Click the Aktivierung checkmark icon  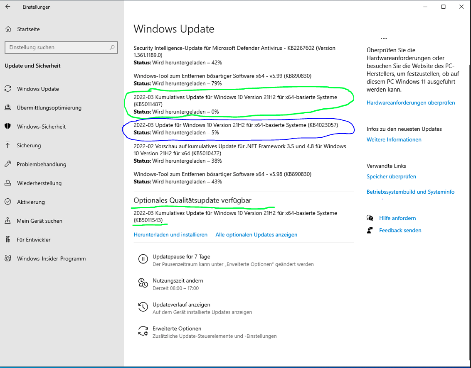tap(8, 202)
